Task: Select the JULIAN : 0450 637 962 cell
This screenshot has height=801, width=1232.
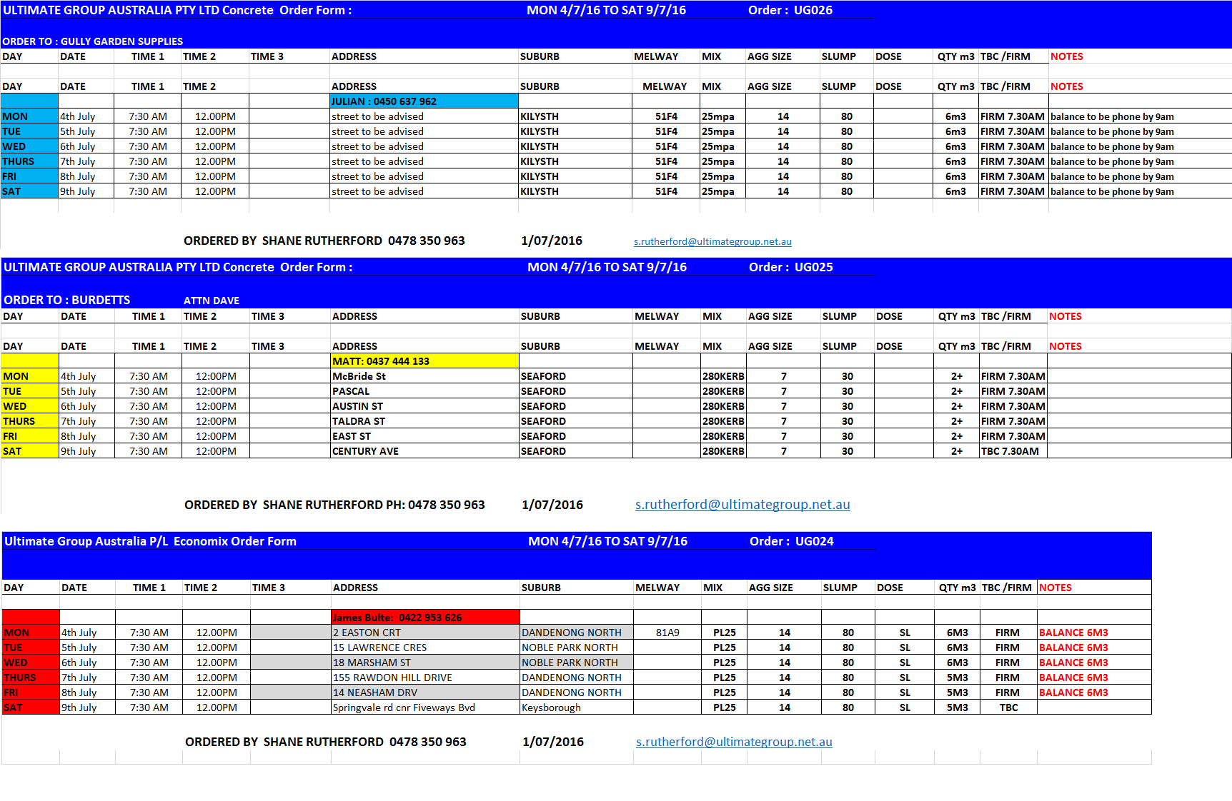Action: [423, 101]
